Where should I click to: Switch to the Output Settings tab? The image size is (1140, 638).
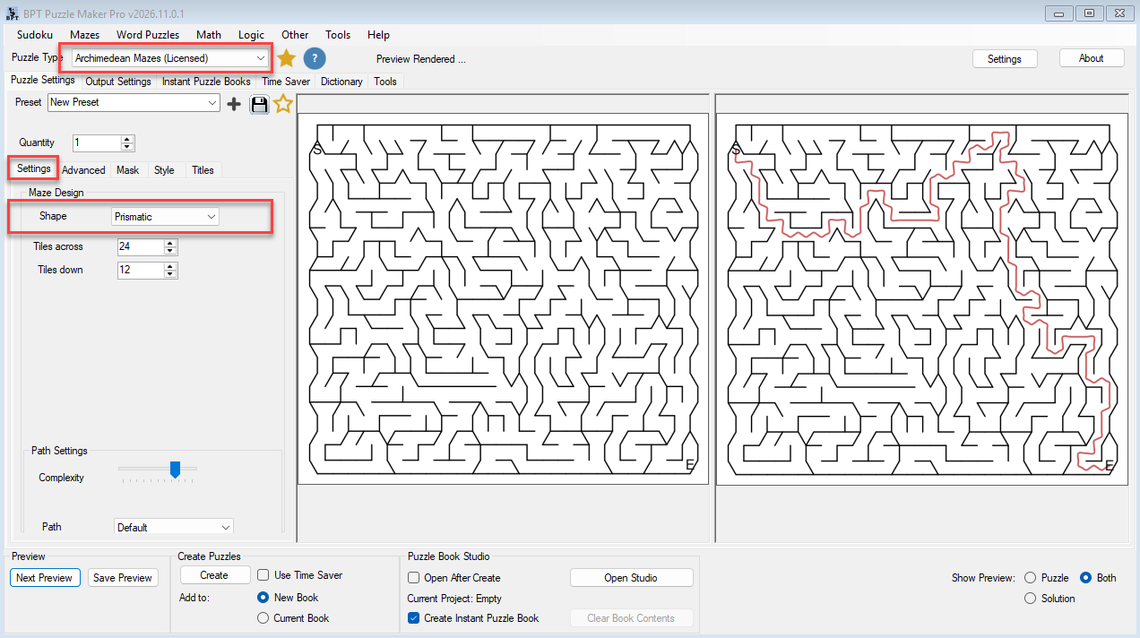(x=118, y=82)
